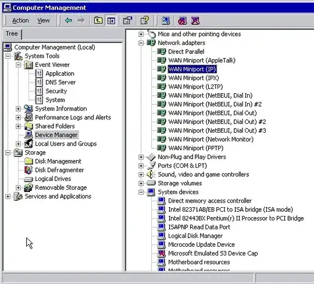Select Direct memory access controller
Image resolution: width=314 pixels, height=284 pixels.
pos(210,201)
